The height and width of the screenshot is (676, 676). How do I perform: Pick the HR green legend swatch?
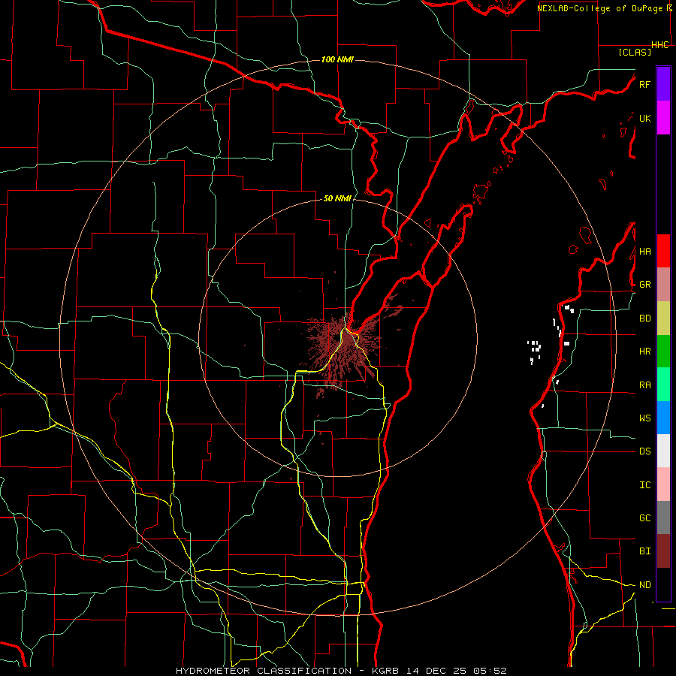(663, 352)
